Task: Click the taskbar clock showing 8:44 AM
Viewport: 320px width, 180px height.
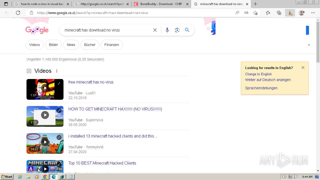Action: (307, 177)
